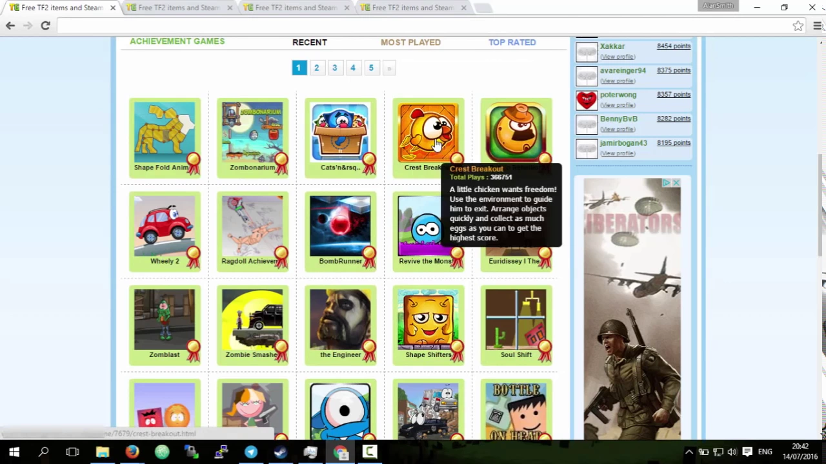
Task: Open the Engineer game icon
Action: (x=340, y=319)
